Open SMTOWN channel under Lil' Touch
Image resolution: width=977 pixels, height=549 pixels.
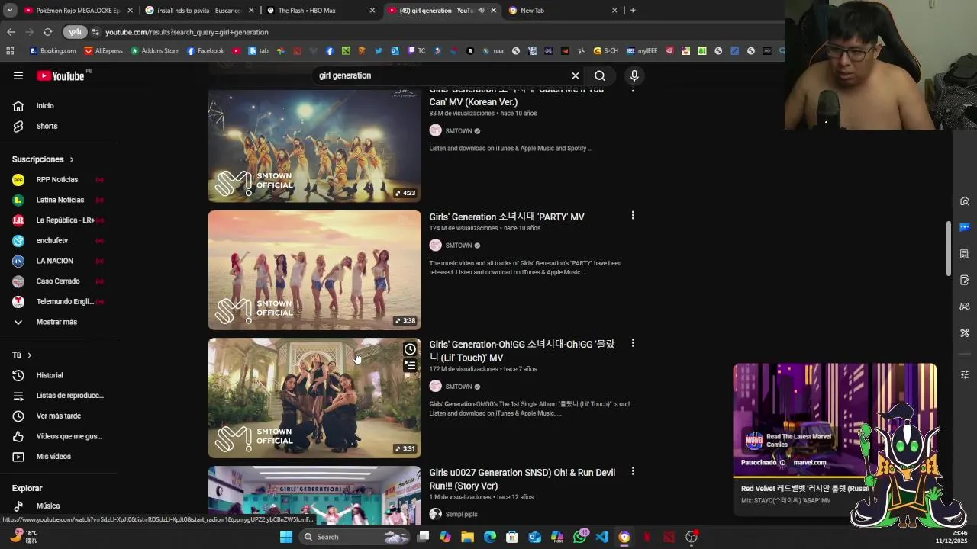pyautogui.click(x=458, y=387)
